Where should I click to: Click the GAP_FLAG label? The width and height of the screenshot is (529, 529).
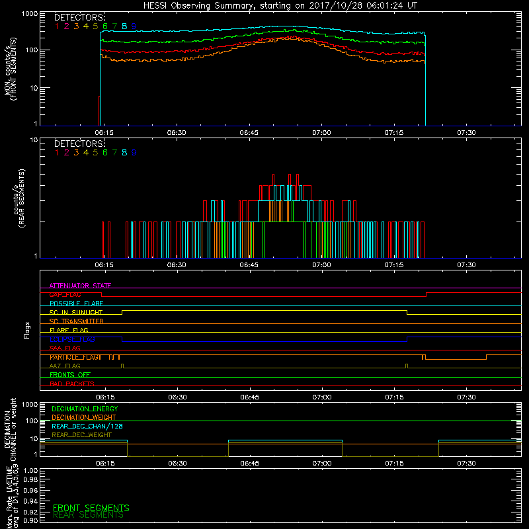[x=65, y=294]
